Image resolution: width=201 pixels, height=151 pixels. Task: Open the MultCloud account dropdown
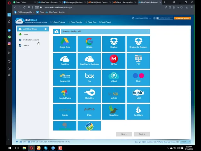[142, 18]
